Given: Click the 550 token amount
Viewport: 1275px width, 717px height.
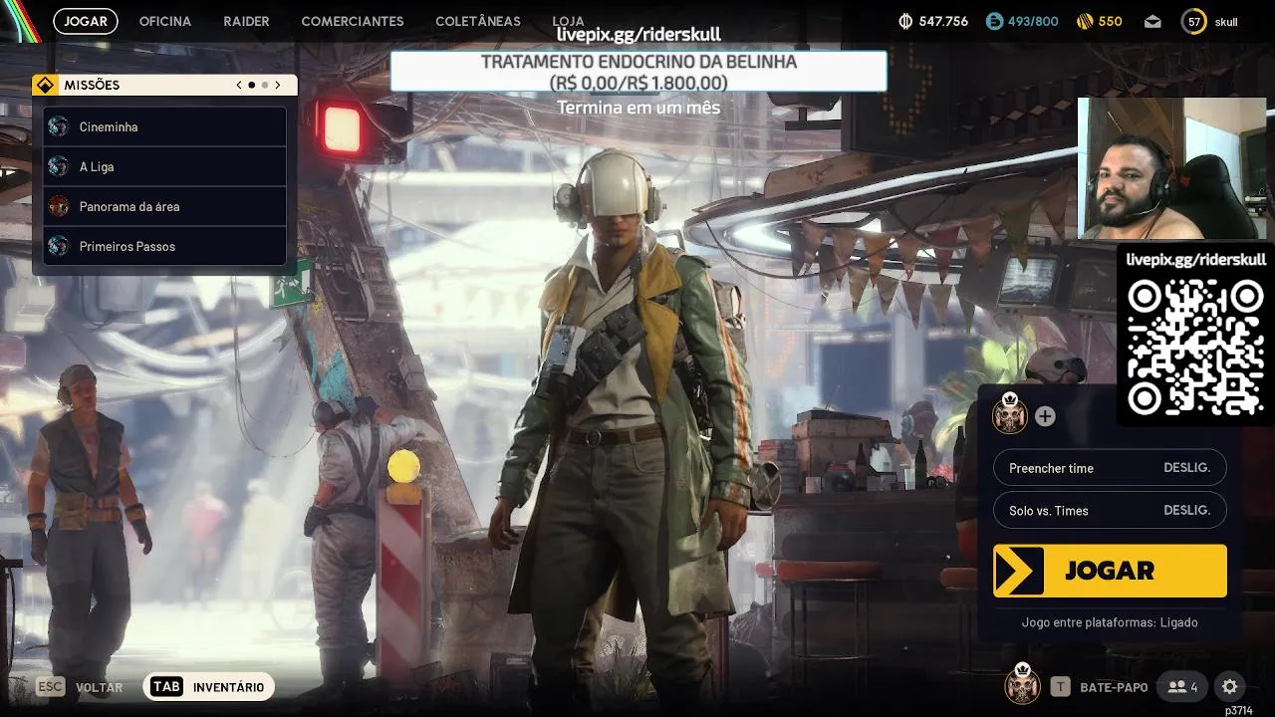Looking at the screenshot, I should 1110,21.
